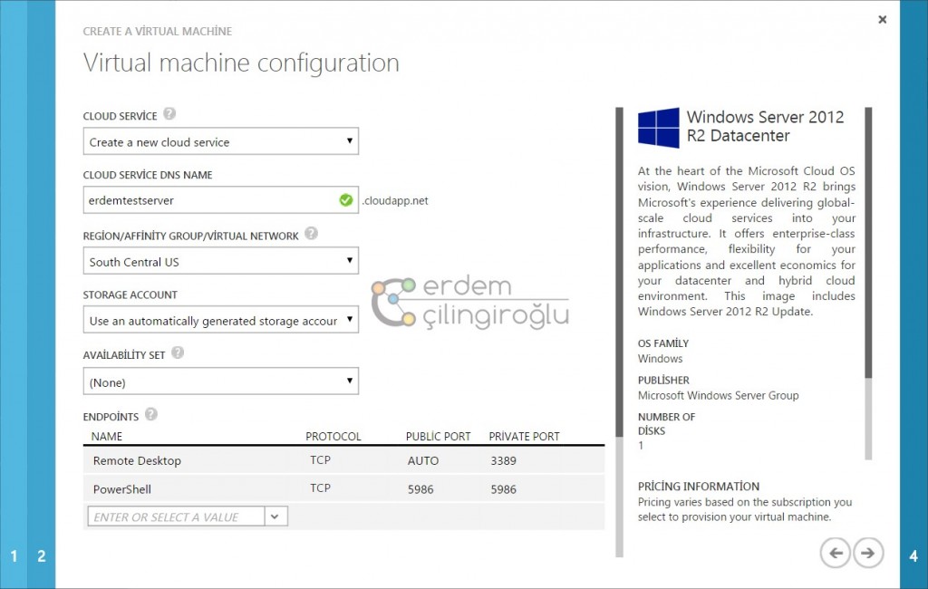Click the PUBLIC PORT column header
The image size is (928, 589).
coord(438,436)
